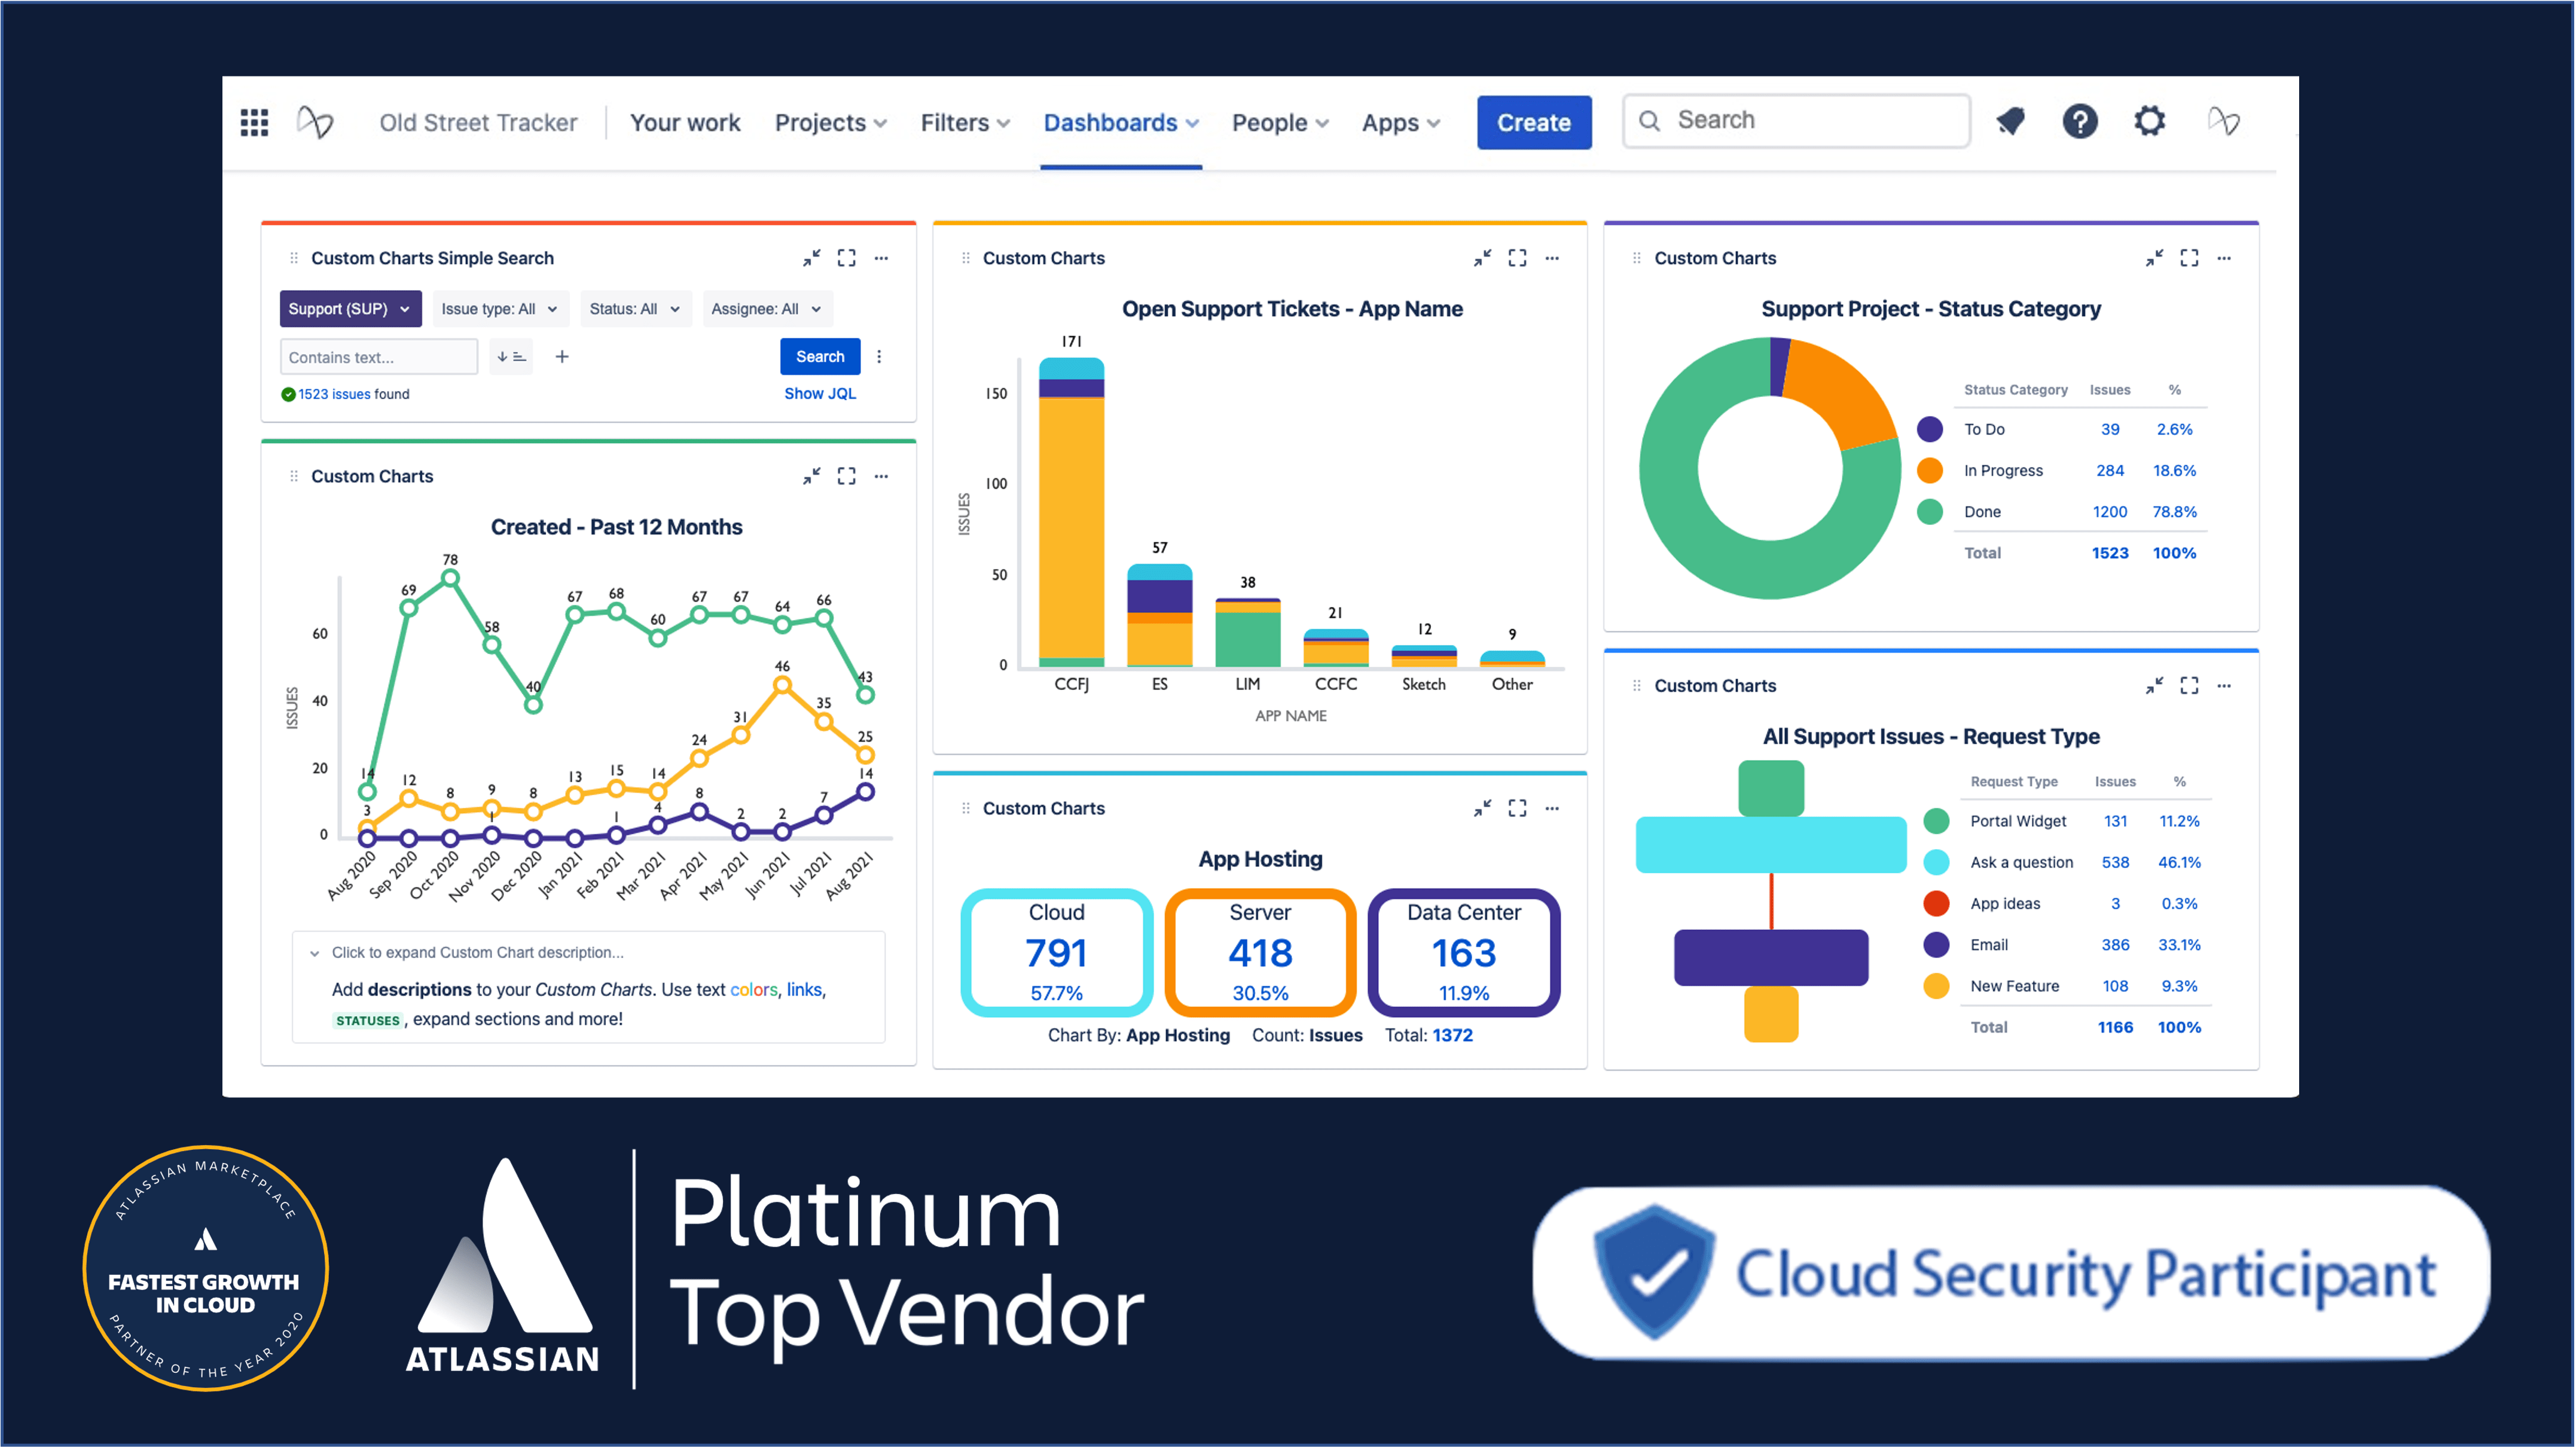Click the vertical dots next to the Search button
Image resolution: width=2576 pixels, height=1447 pixels.
879,357
